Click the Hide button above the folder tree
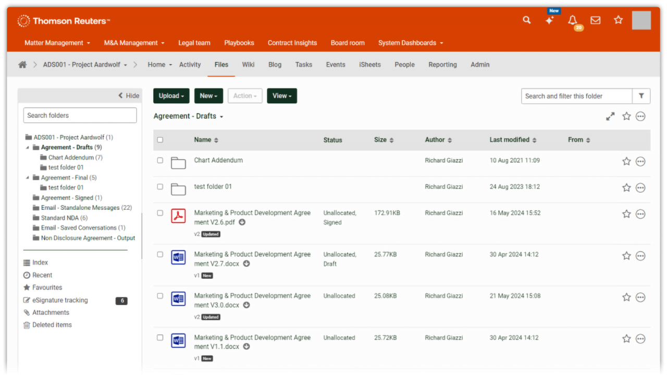Image resolution: width=667 pixels, height=375 pixels. click(x=128, y=95)
